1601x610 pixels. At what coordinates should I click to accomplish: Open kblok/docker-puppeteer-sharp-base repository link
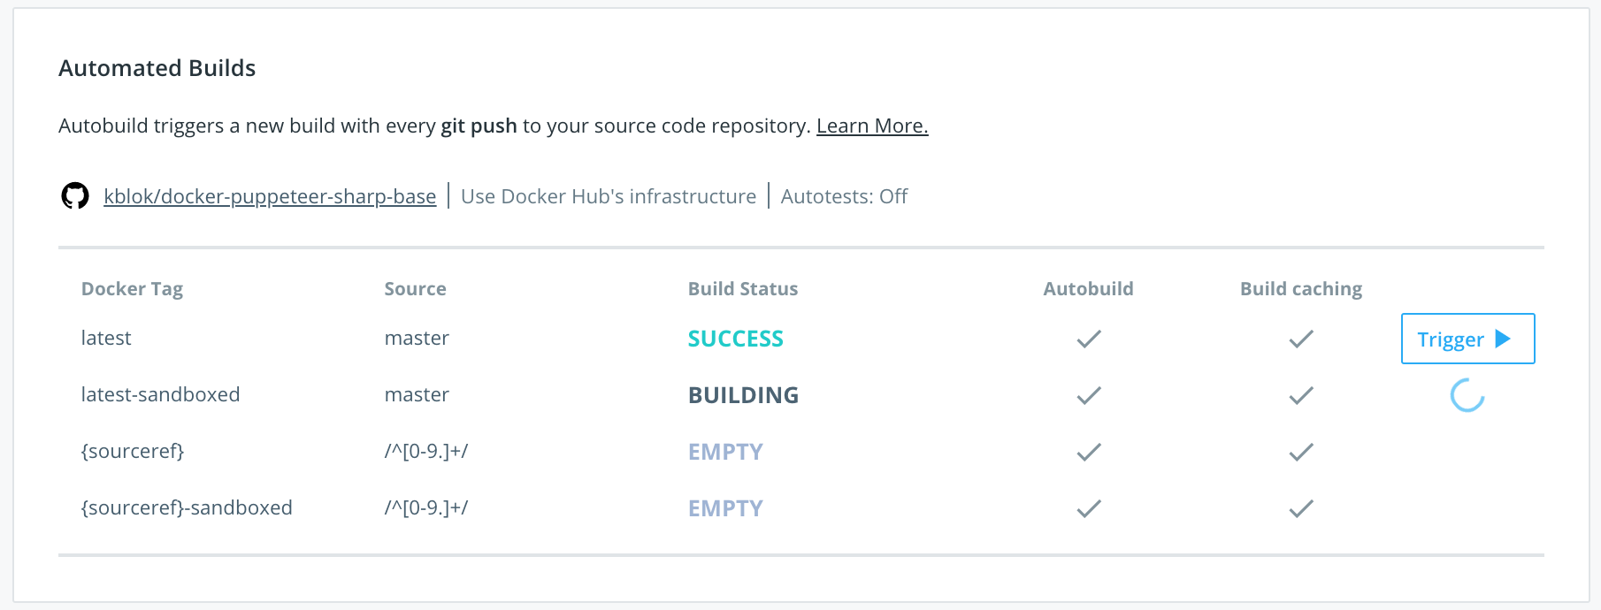270,196
